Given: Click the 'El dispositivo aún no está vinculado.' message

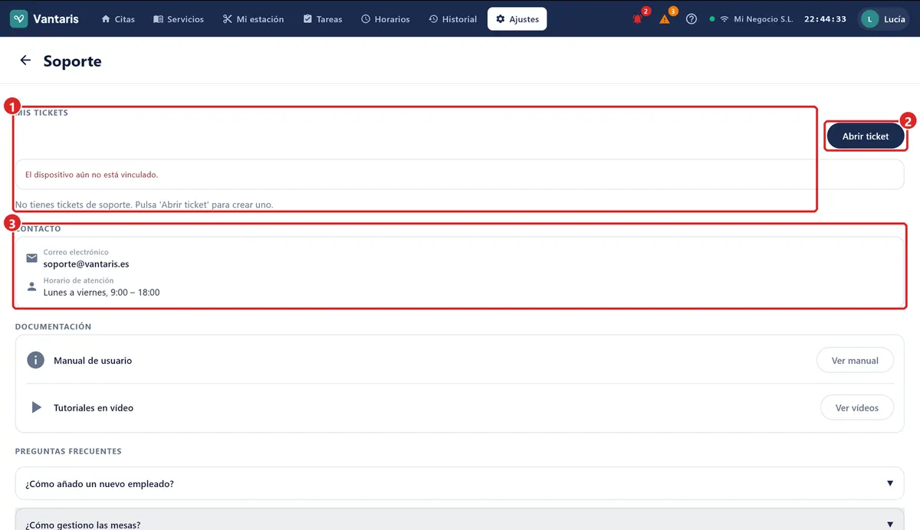Looking at the screenshot, I should [x=91, y=175].
